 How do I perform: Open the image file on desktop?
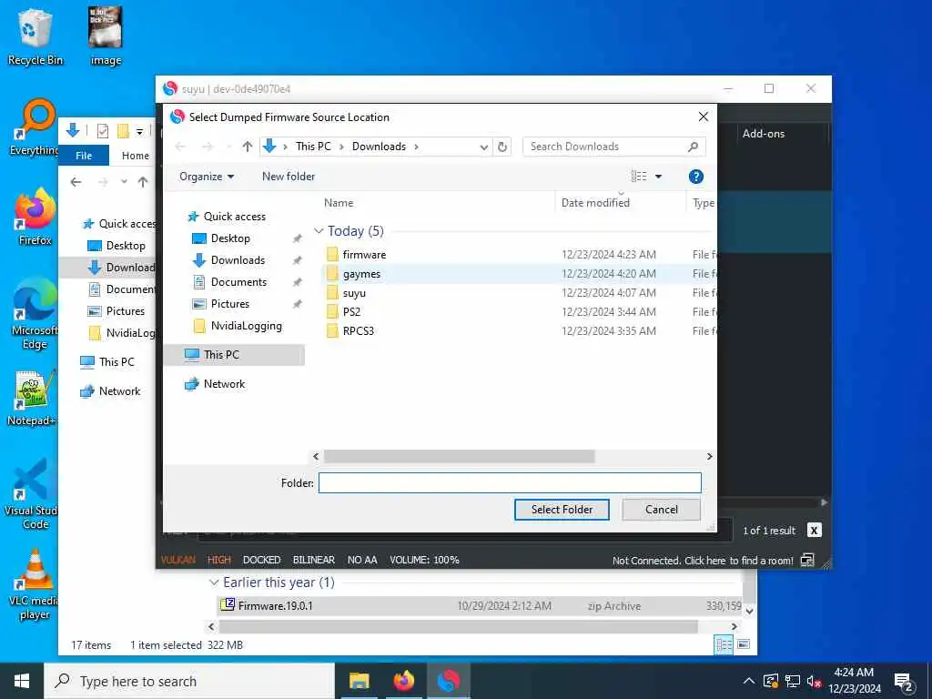pyautogui.click(x=106, y=36)
